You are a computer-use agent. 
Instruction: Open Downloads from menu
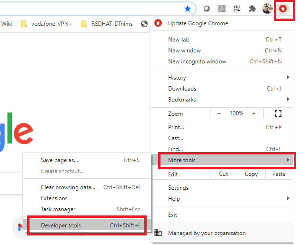(x=221, y=89)
